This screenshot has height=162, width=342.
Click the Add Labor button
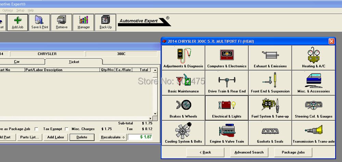click(56, 137)
